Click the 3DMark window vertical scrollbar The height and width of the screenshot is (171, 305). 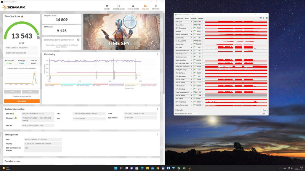164,52
